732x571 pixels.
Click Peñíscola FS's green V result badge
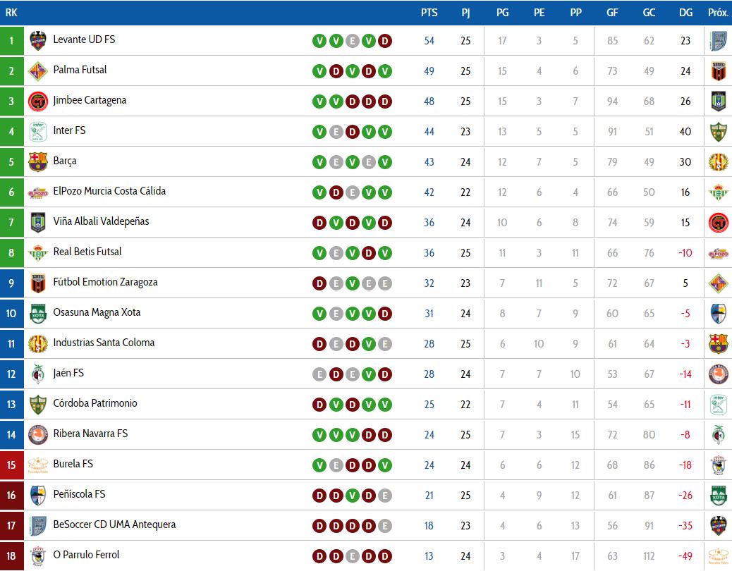[x=352, y=496]
